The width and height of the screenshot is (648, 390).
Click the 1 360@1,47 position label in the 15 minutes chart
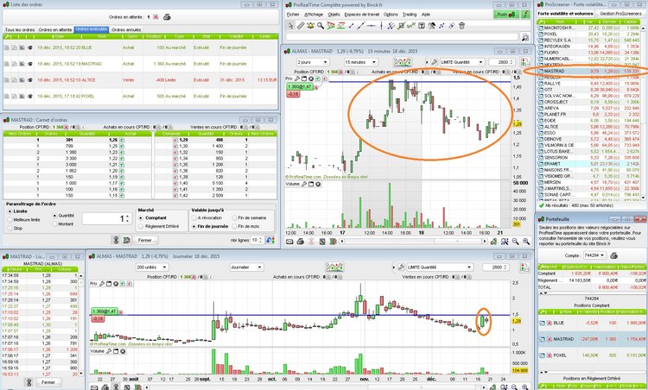coord(300,86)
